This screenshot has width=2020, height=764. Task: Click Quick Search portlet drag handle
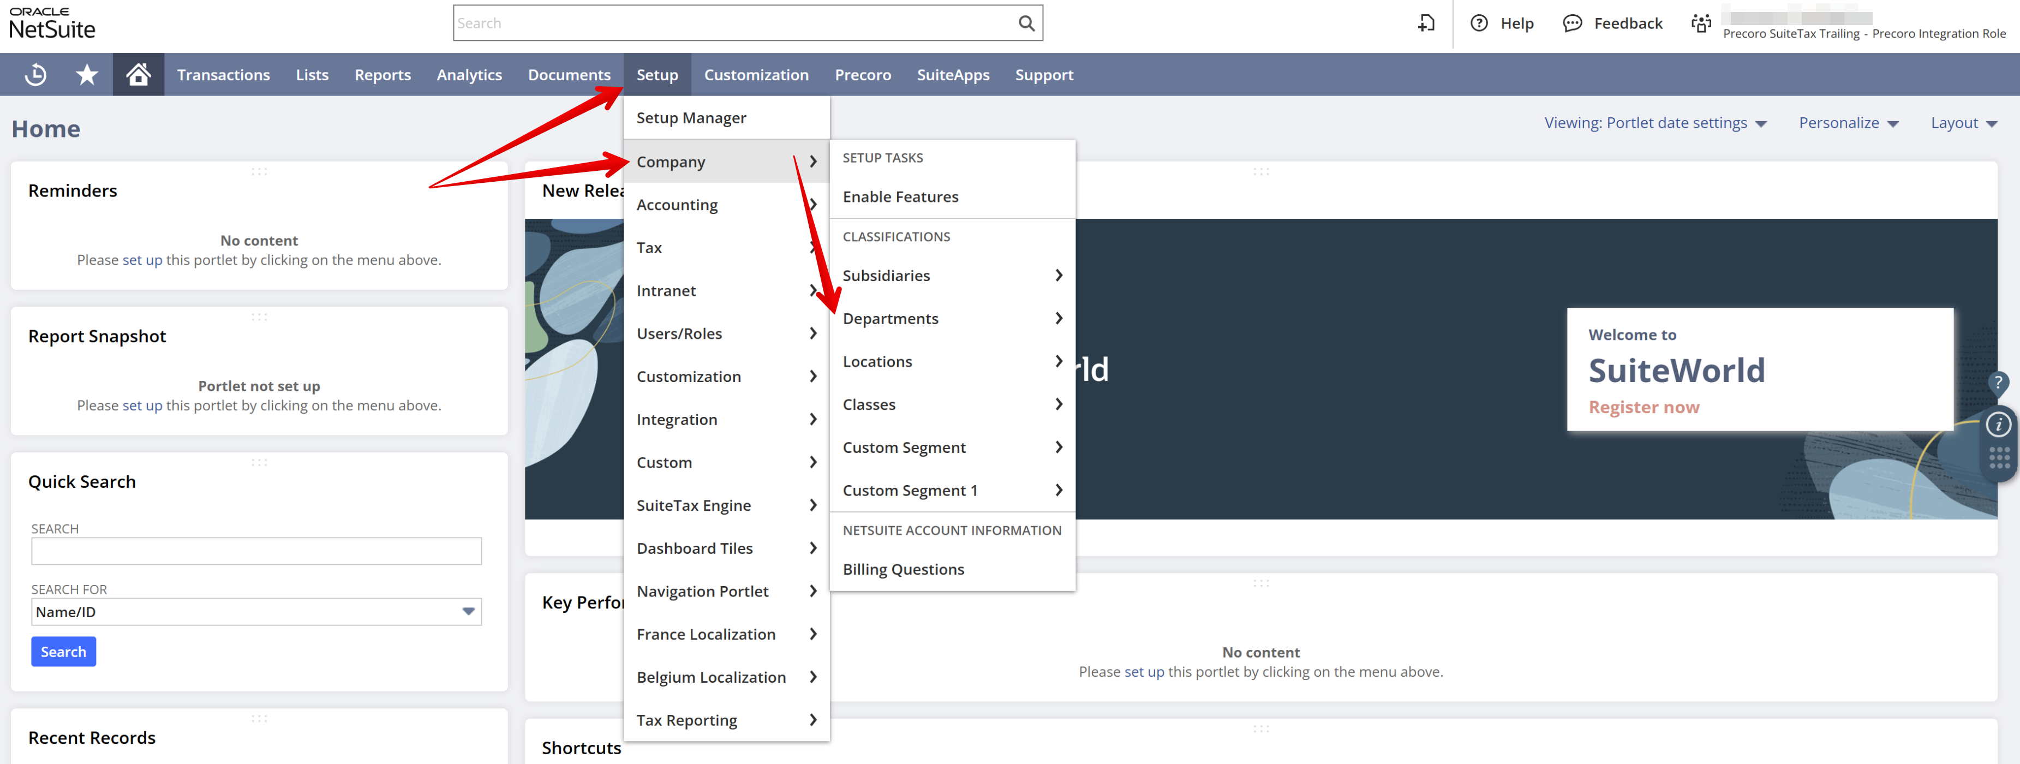coord(260,463)
